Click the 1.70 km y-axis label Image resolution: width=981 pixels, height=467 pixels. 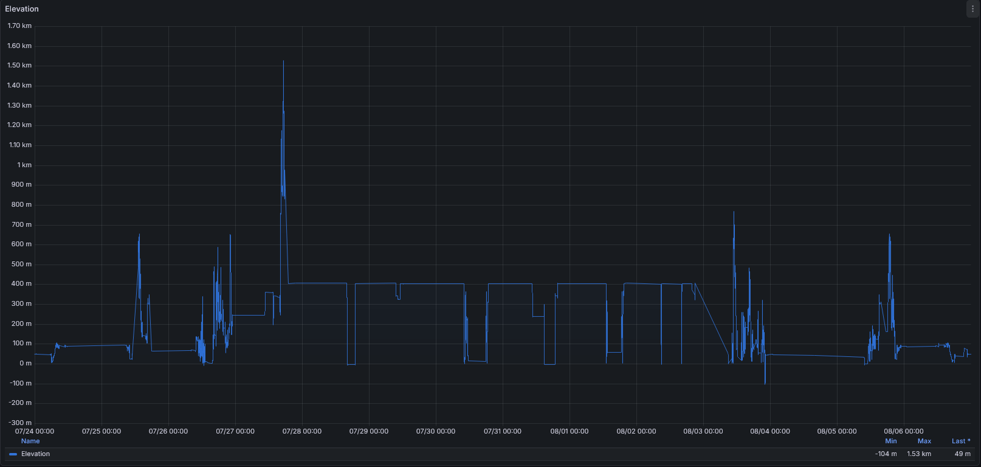coord(19,26)
